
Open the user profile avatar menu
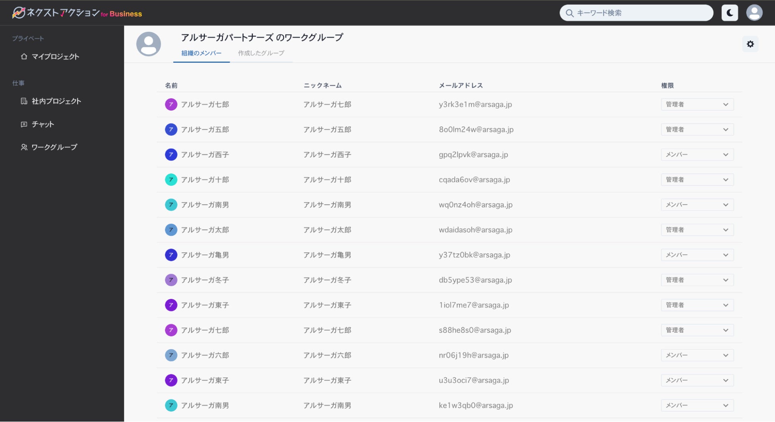[754, 13]
